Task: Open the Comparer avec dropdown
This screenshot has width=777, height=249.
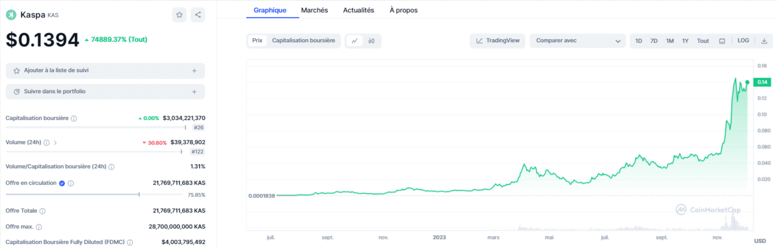Action: (x=578, y=41)
